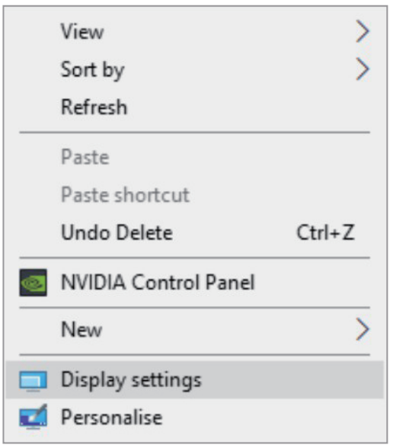Viewport: 393px width, 448px height.
Task: Expand the Sort by submenu chevron
Action: [x=363, y=69]
